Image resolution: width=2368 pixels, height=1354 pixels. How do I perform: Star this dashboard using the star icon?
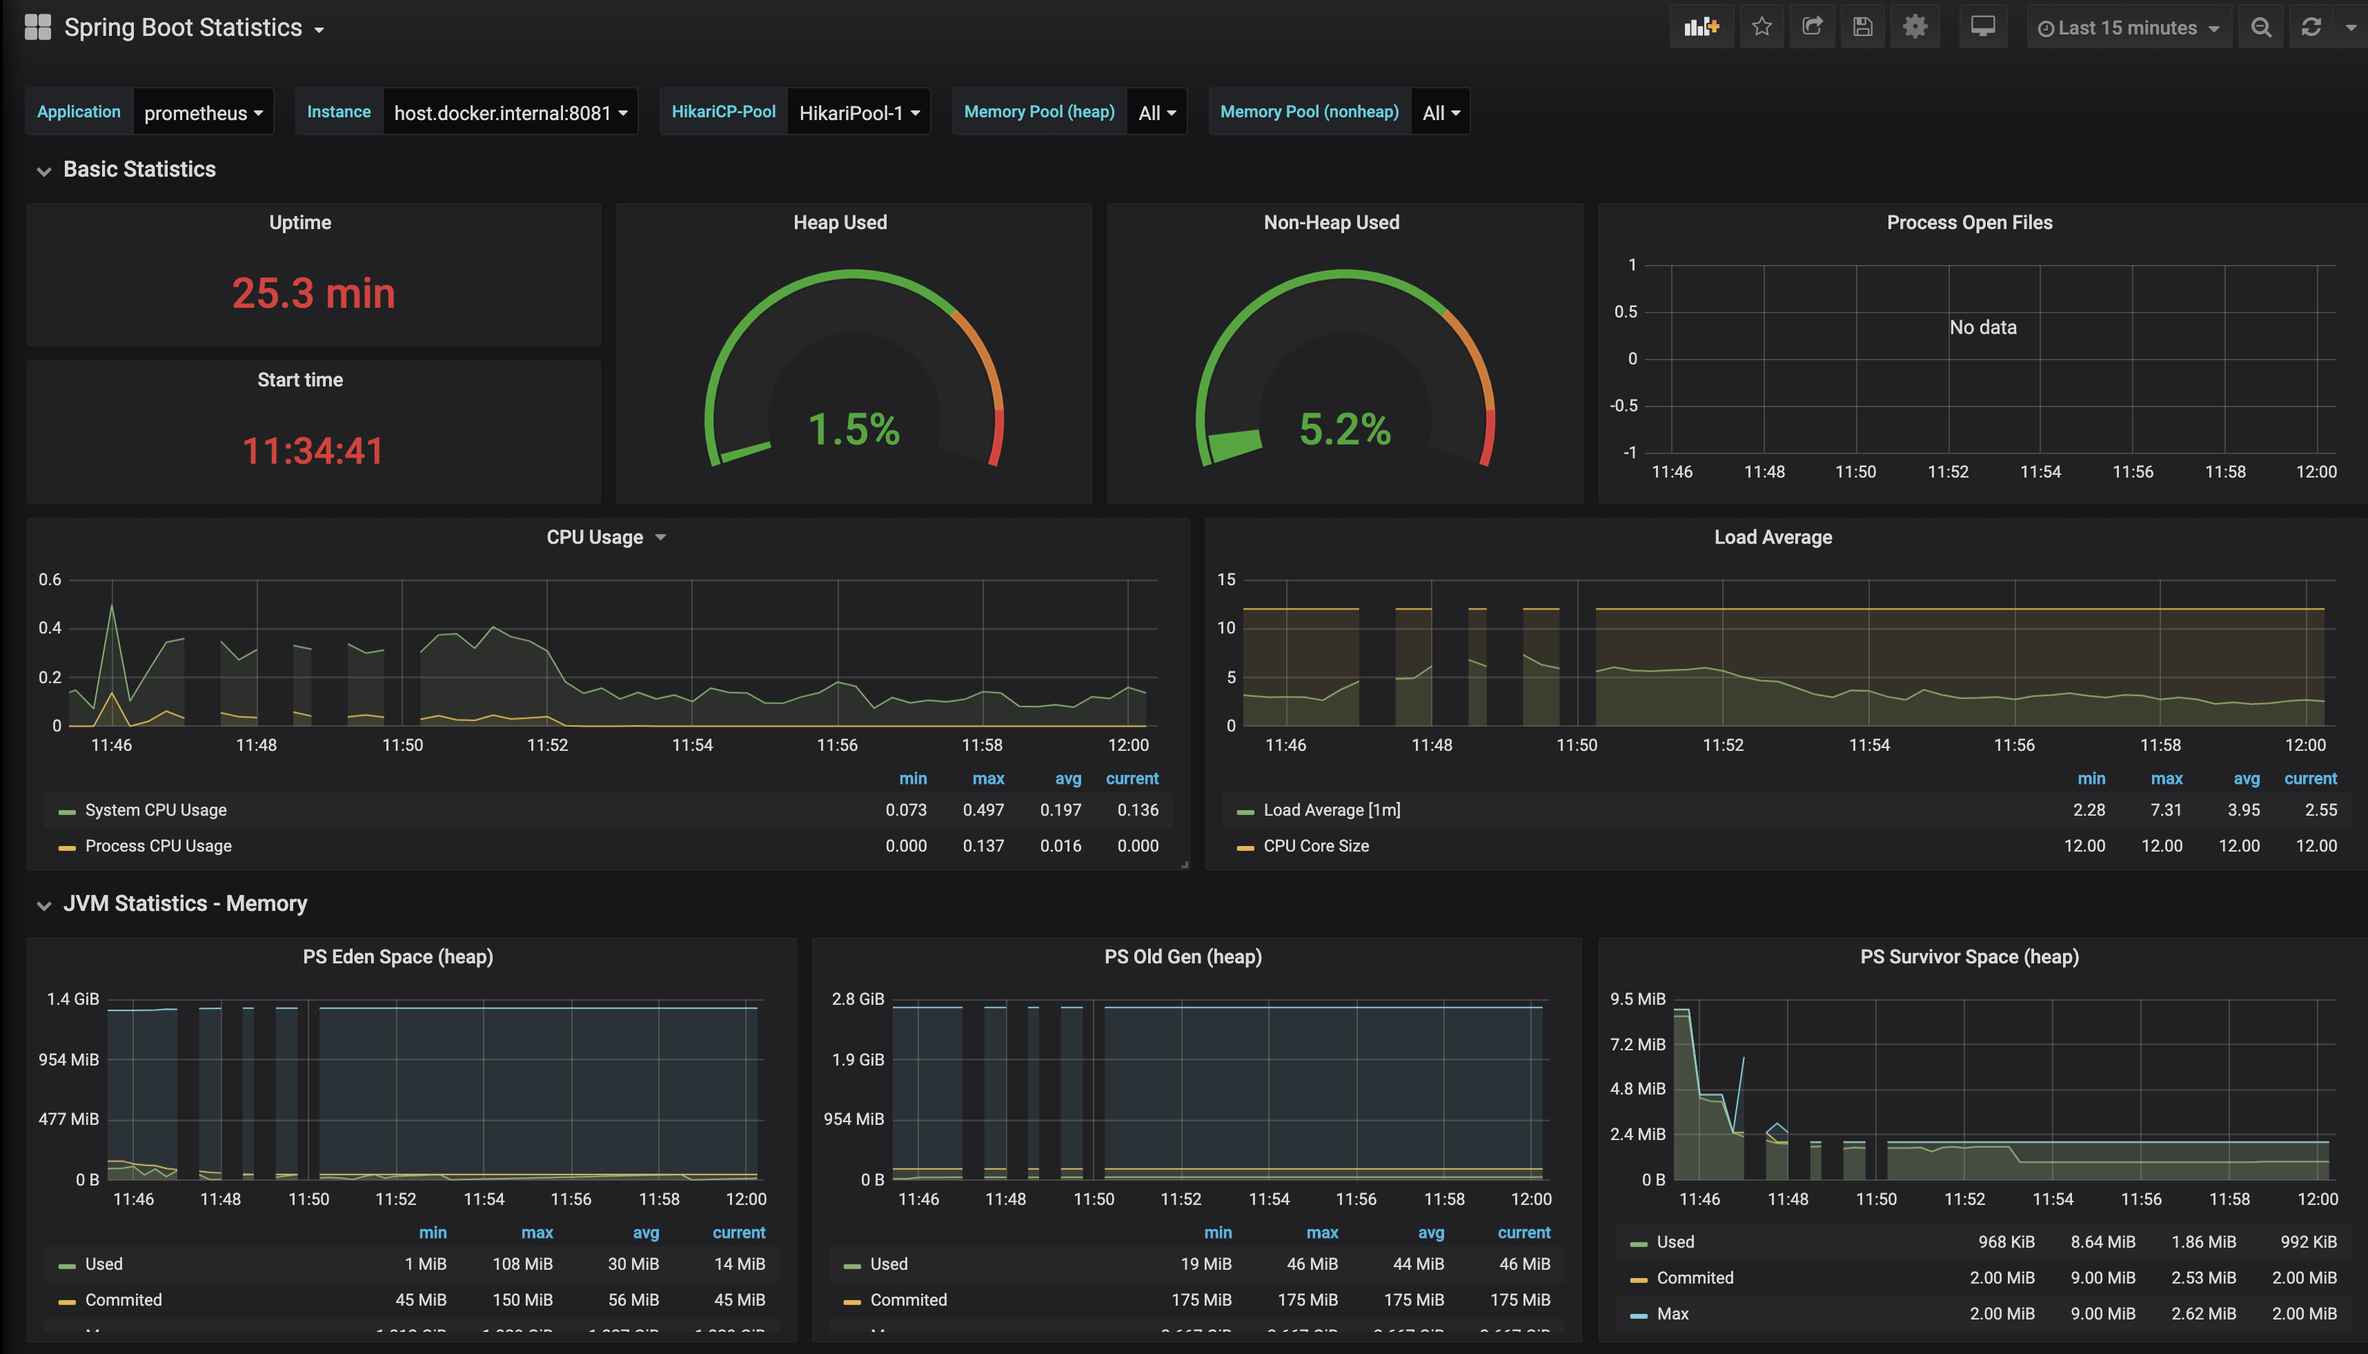click(1762, 27)
